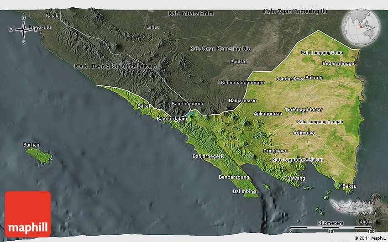Image resolution: width=388 pixels, height=242 pixels.
Task: Click the Bandardalam coastal label
Action: point(172,119)
